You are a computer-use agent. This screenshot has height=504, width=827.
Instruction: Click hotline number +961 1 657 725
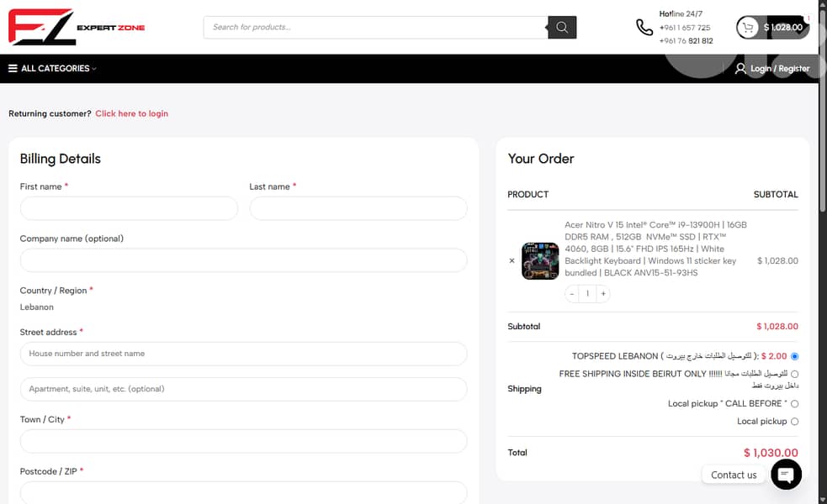point(685,28)
